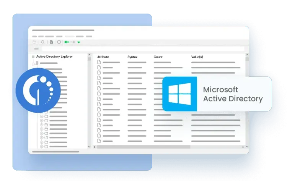This screenshot has width=287, height=181.
Task: Click the open folder toolbar icon
Action: pyautogui.click(x=34, y=42)
